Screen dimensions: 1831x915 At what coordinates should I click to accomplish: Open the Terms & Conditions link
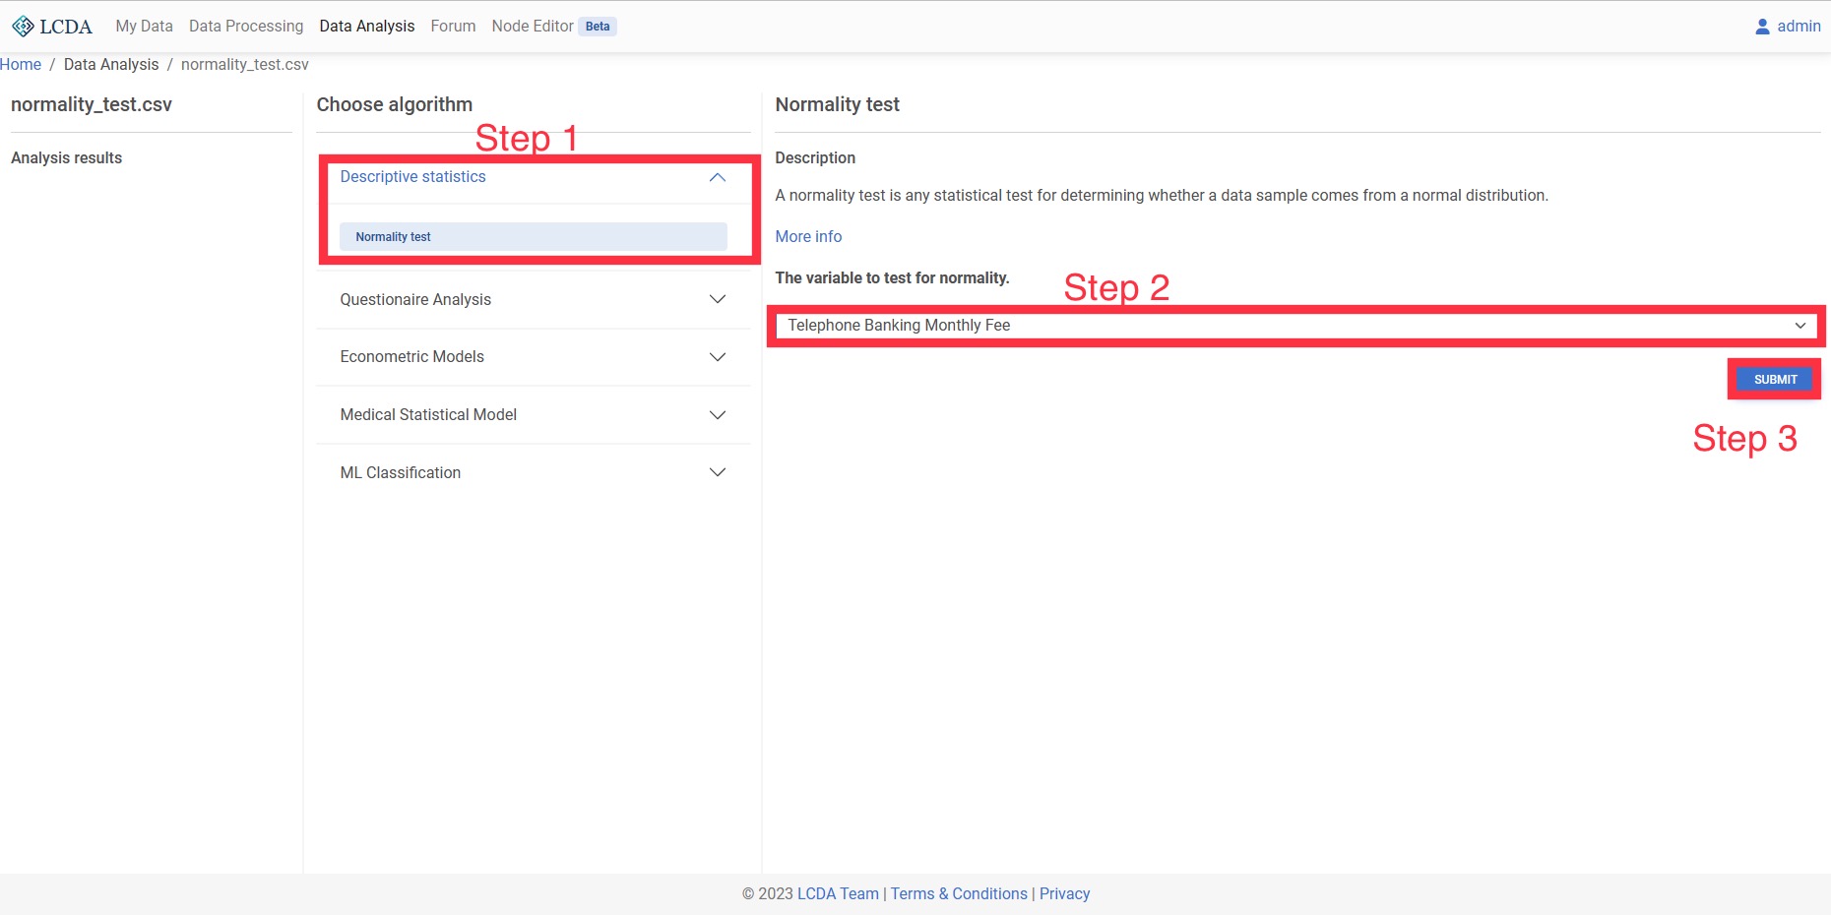point(959,893)
